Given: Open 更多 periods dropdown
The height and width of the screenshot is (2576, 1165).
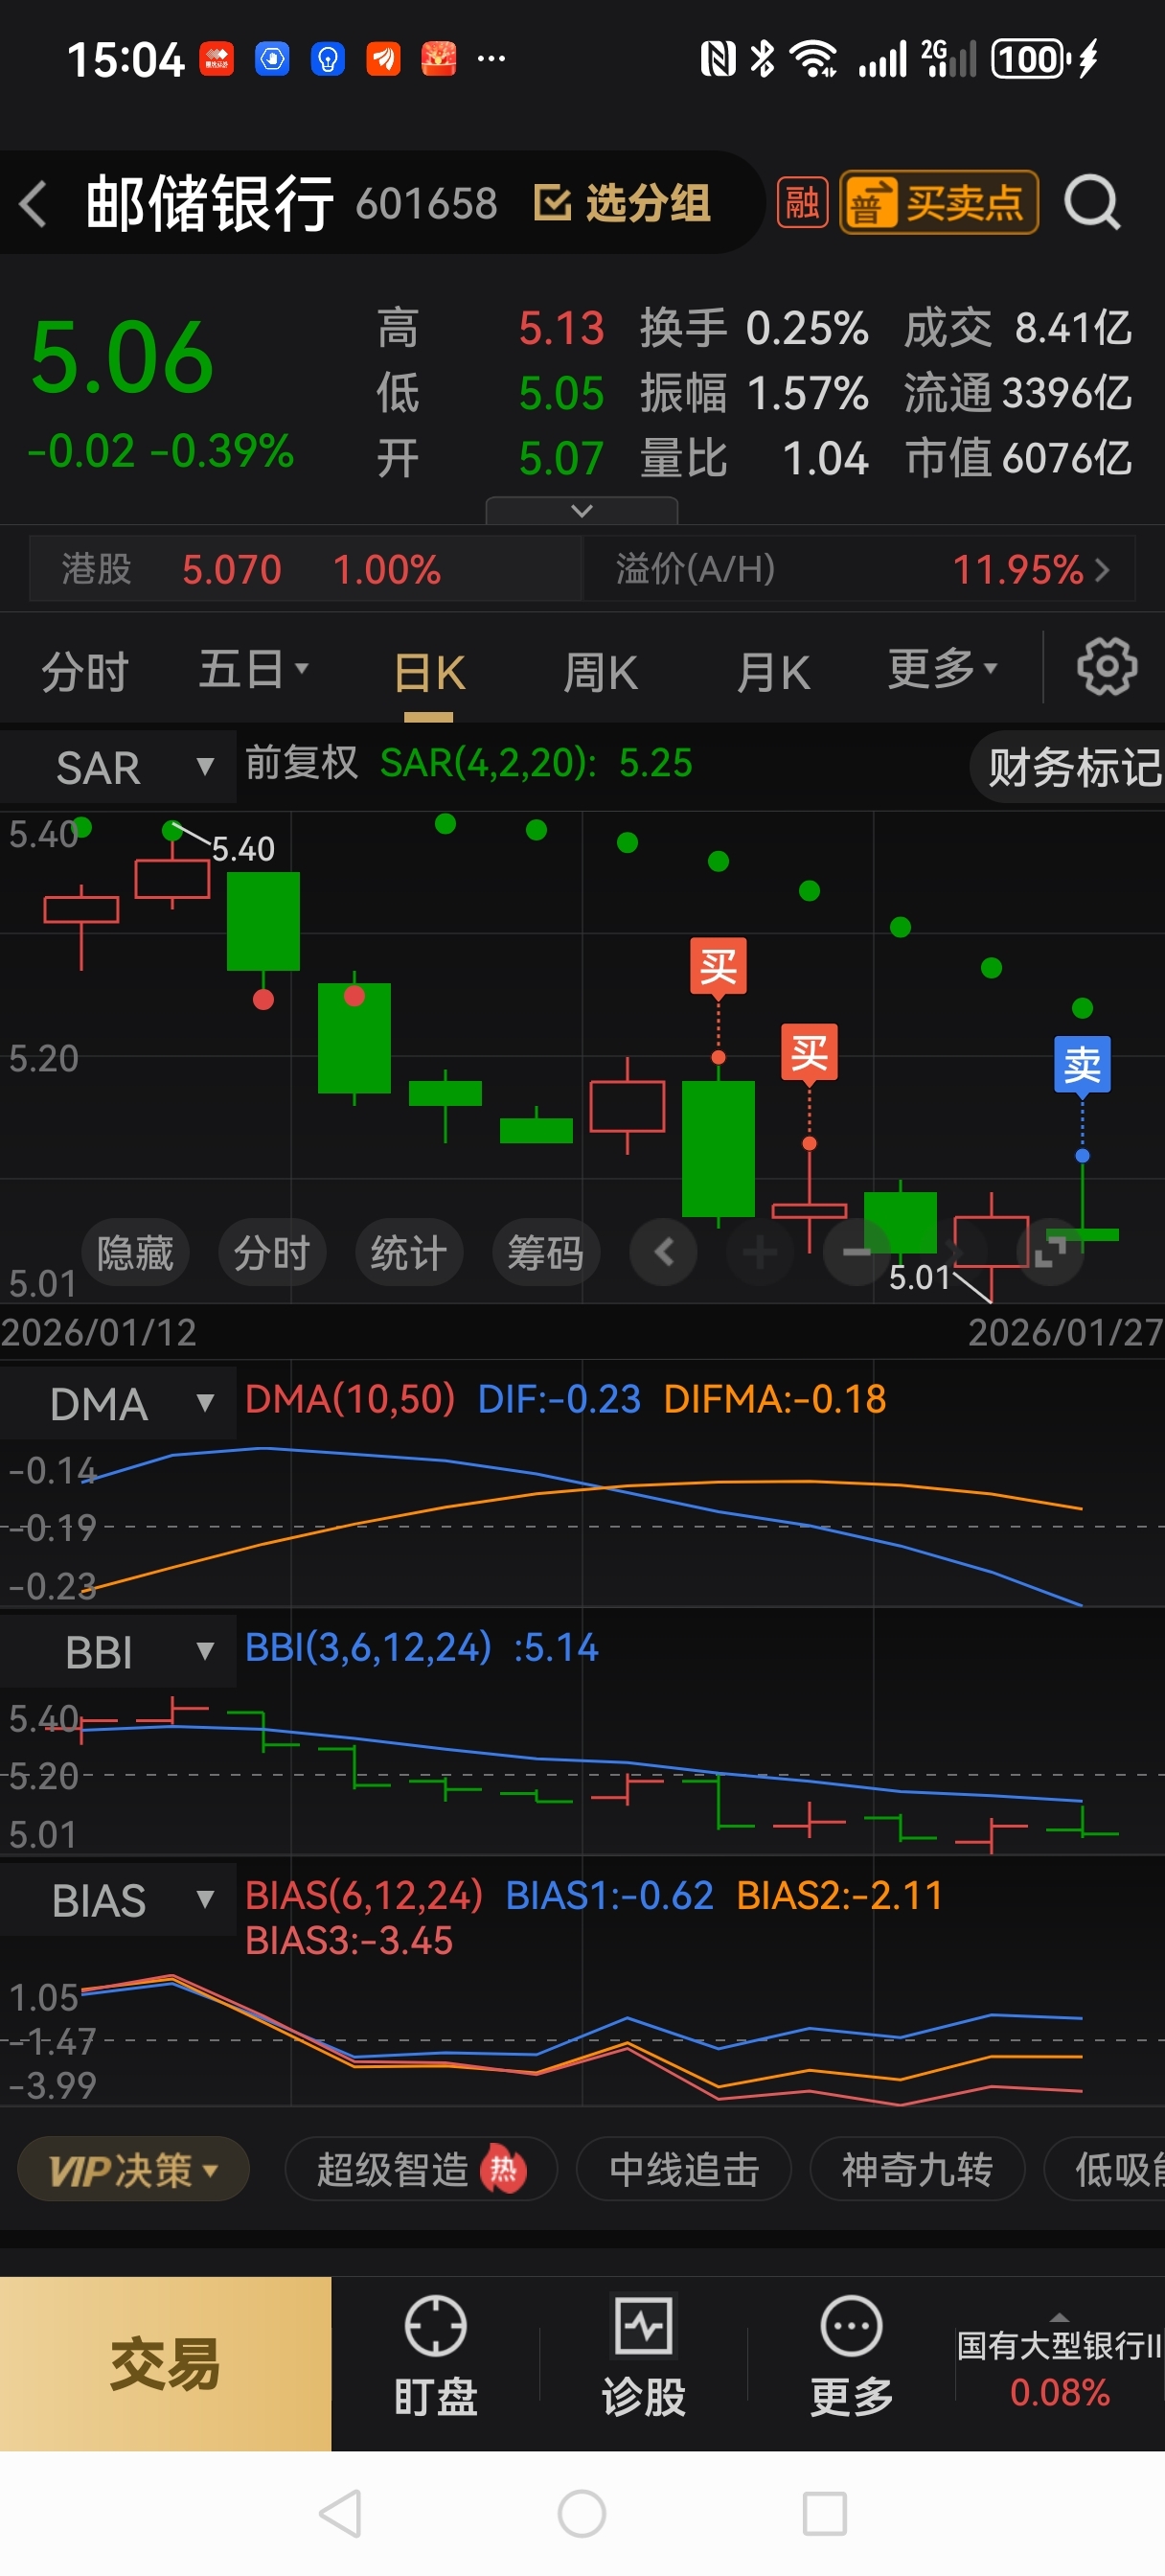Looking at the screenshot, I should (x=942, y=668).
